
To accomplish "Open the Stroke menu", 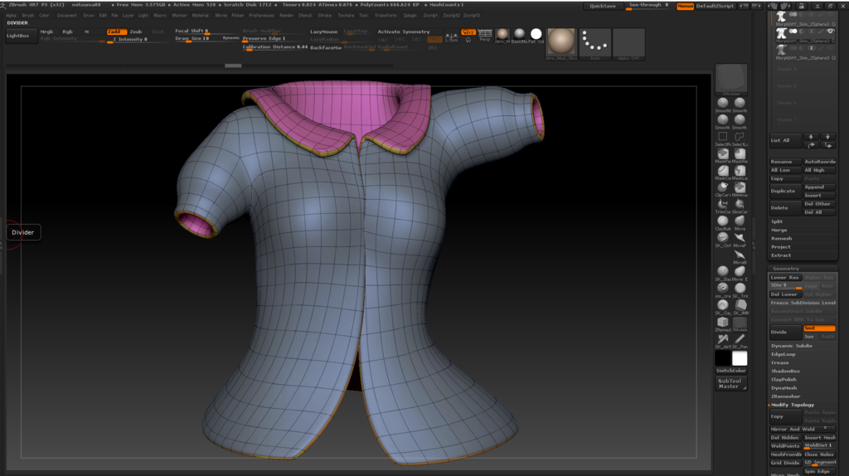I will pyautogui.click(x=324, y=16).
